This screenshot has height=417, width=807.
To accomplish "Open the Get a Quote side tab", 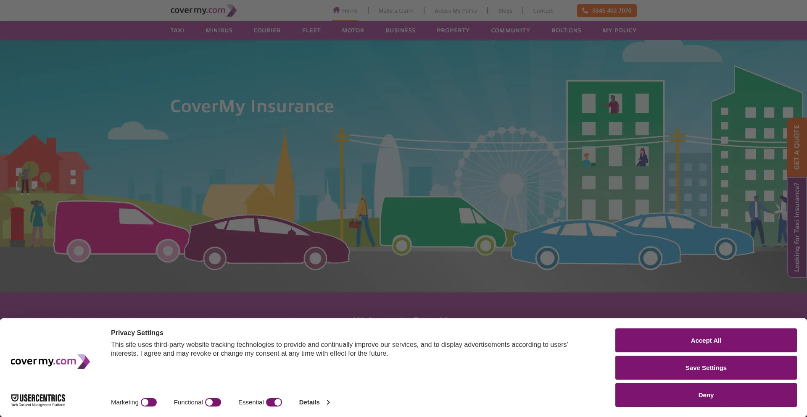I will pos(796,147).
